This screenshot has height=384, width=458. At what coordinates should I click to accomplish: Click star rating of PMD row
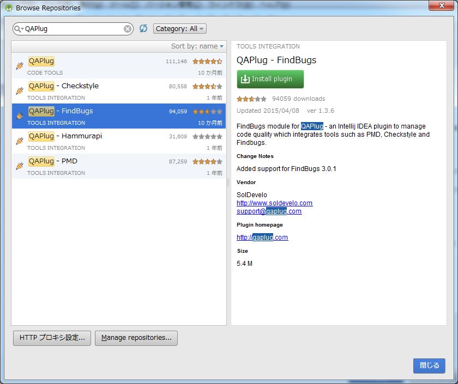[207, 162]
